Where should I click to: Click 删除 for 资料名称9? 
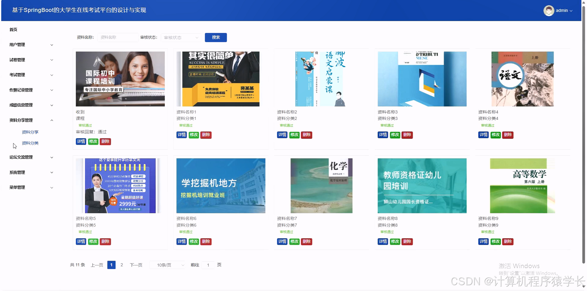[x=508, y=242]
